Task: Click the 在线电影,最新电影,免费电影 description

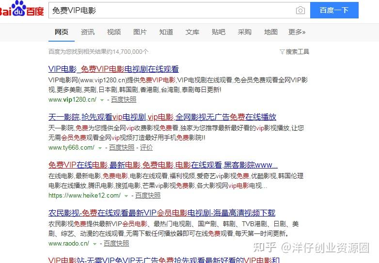Action: pyautogui.click(x=176, y=181)
